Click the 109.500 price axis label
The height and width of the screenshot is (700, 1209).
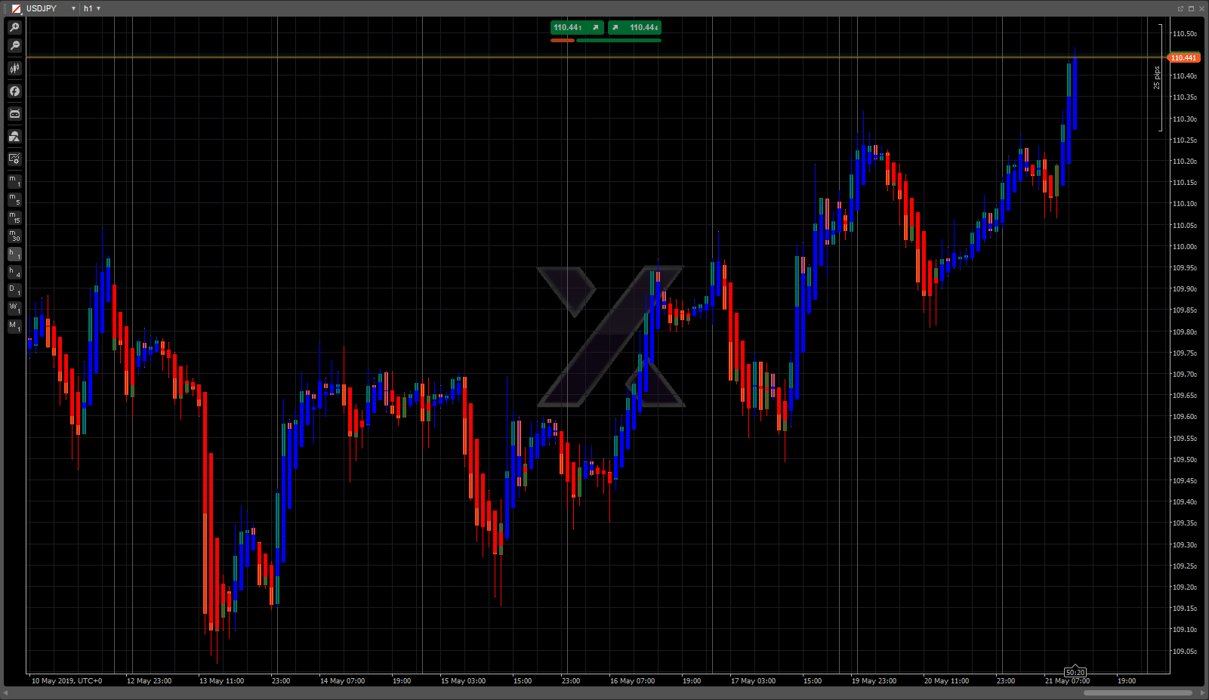[x=1184, y=460]
